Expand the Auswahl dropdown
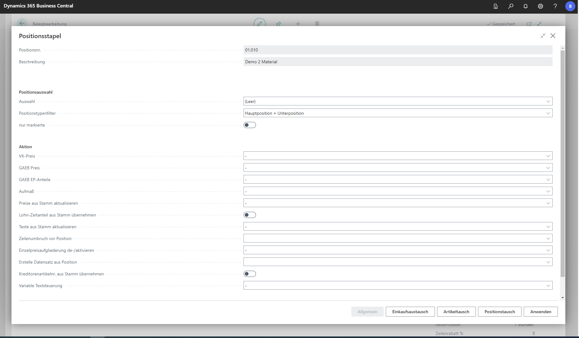This screenshot has height=338, width=579. tap(398, 101)
